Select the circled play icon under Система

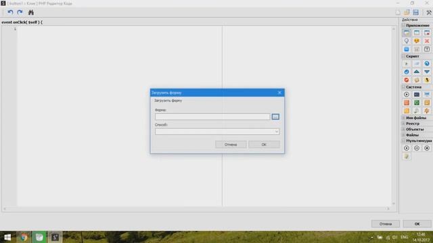pos(407,94)
